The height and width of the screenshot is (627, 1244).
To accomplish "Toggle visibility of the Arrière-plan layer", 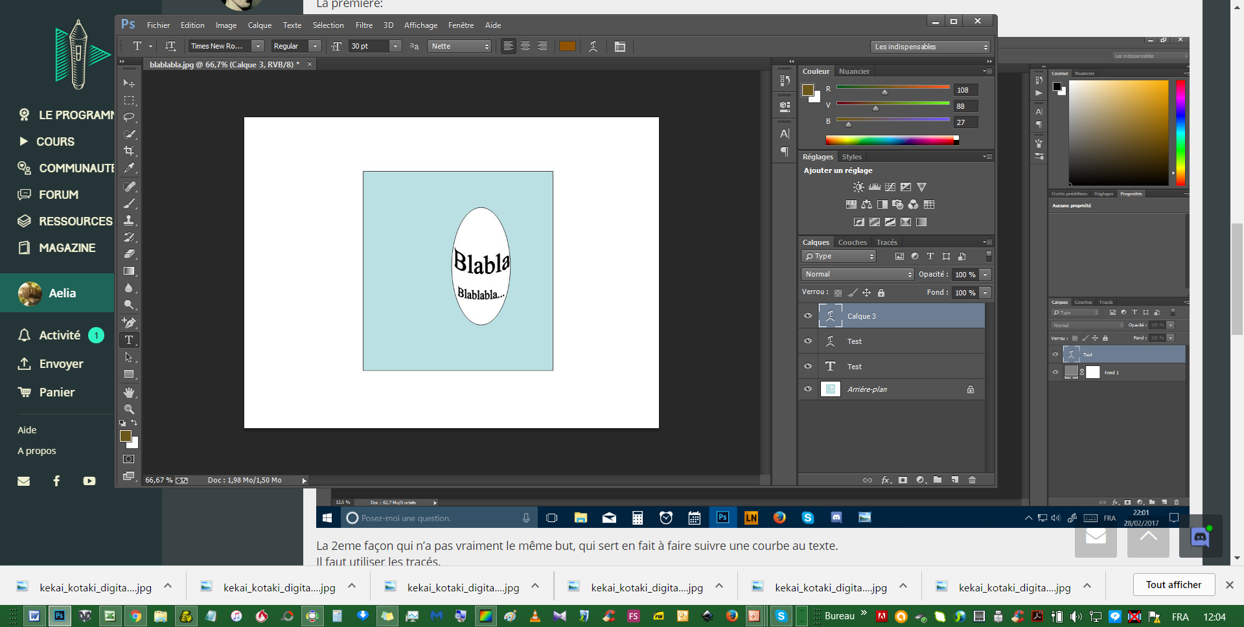I will tap(807, 389).
